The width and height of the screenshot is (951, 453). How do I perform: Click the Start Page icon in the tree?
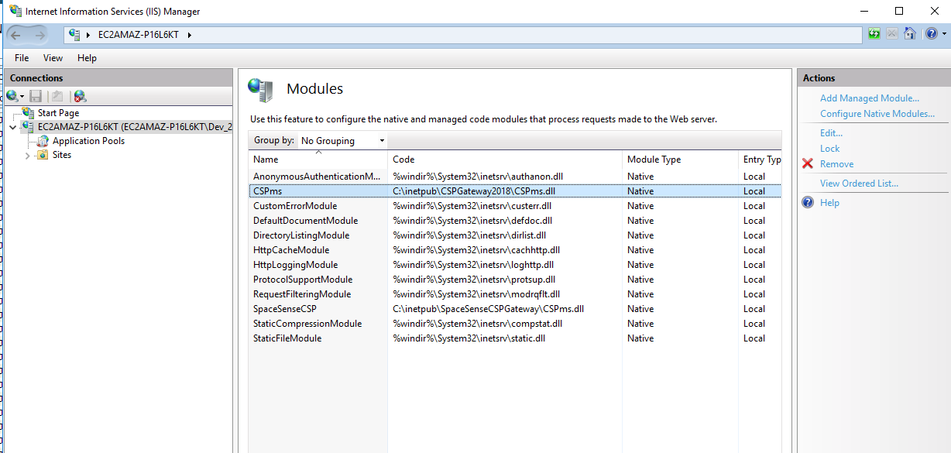[x=29, y=113]
